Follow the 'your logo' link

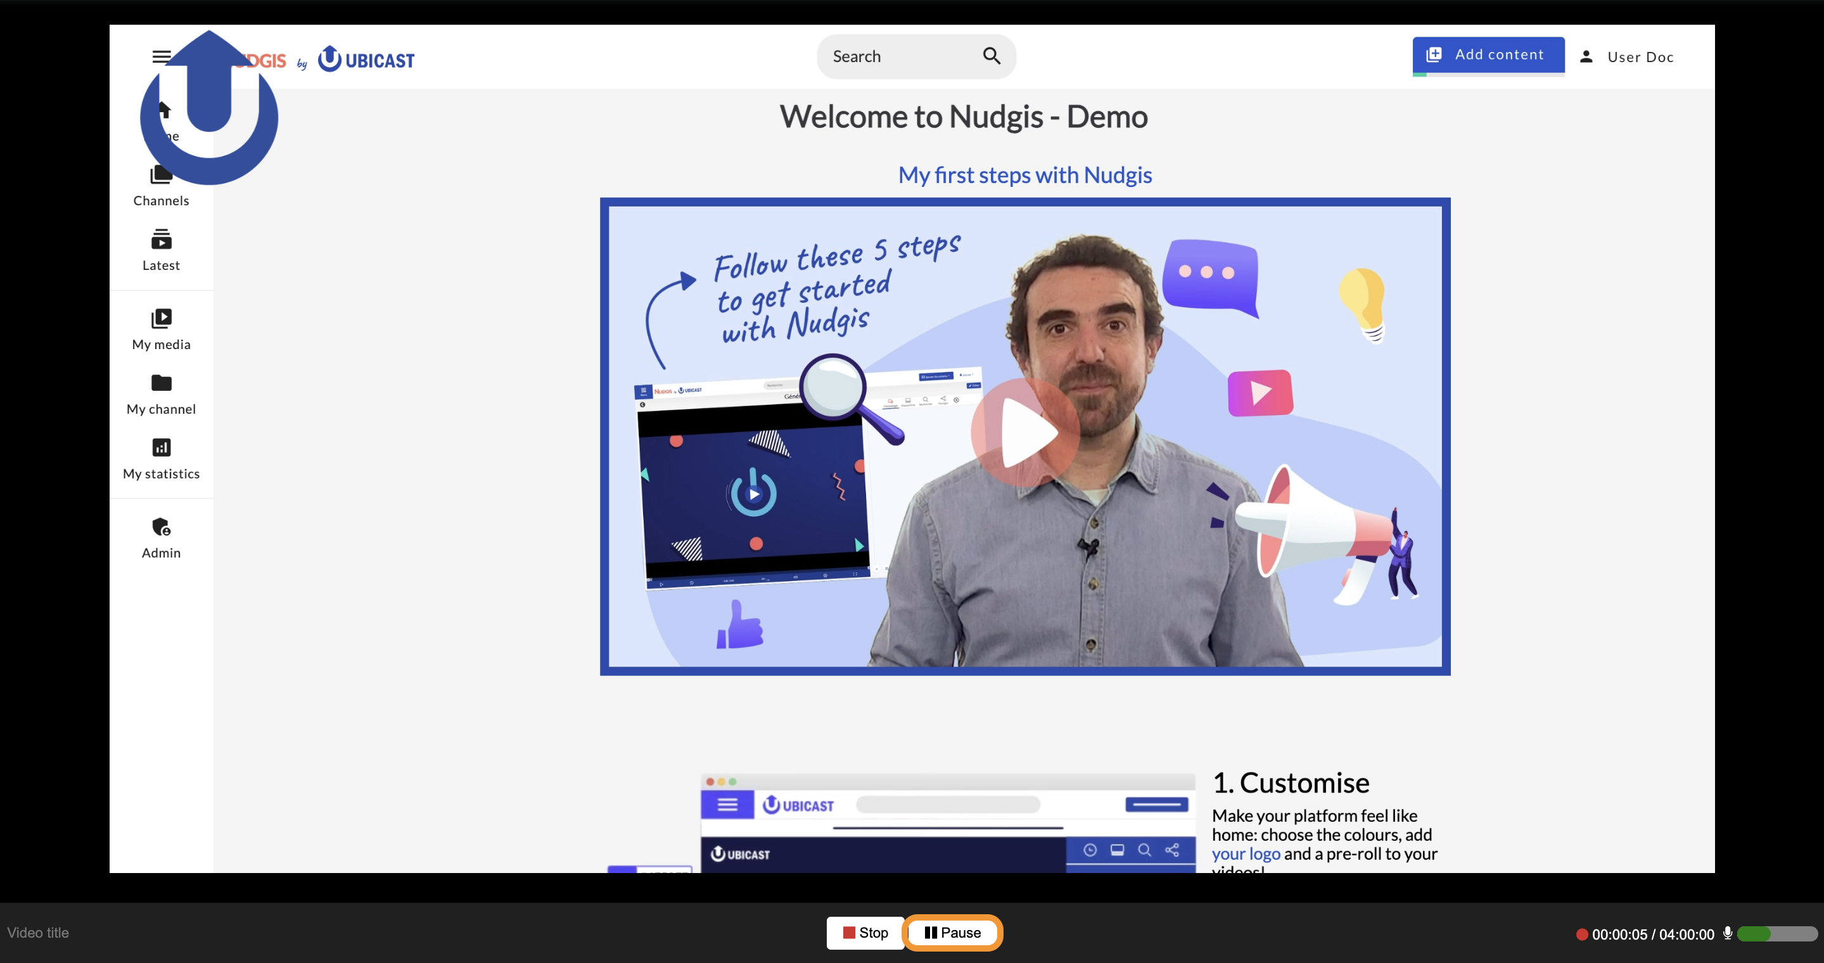tap(1246, 854)
